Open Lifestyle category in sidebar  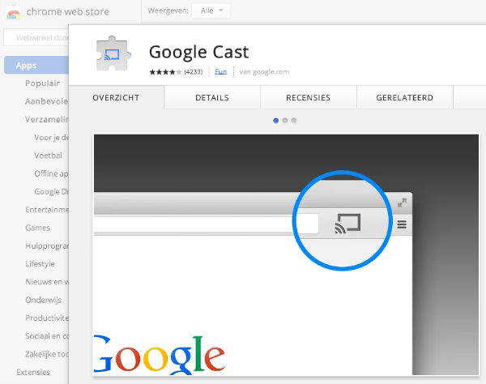click(x=40, y=264)
